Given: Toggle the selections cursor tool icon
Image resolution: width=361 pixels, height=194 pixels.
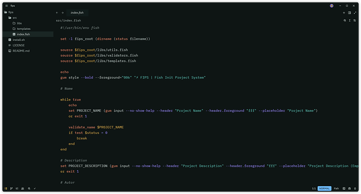Looking at the screenshot, I should pyautogui.click(x=349, y=20).
